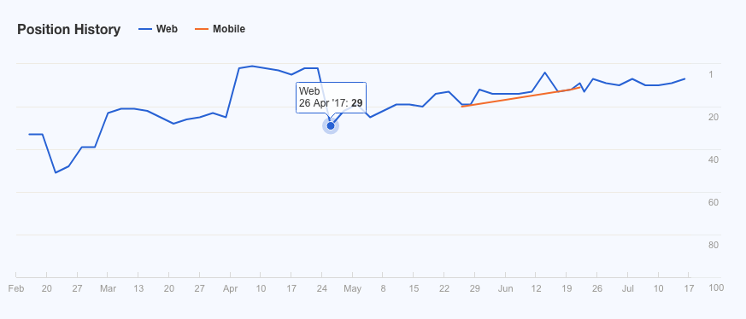
Task: Click the Position History chart title
Action: coord(69,30)
